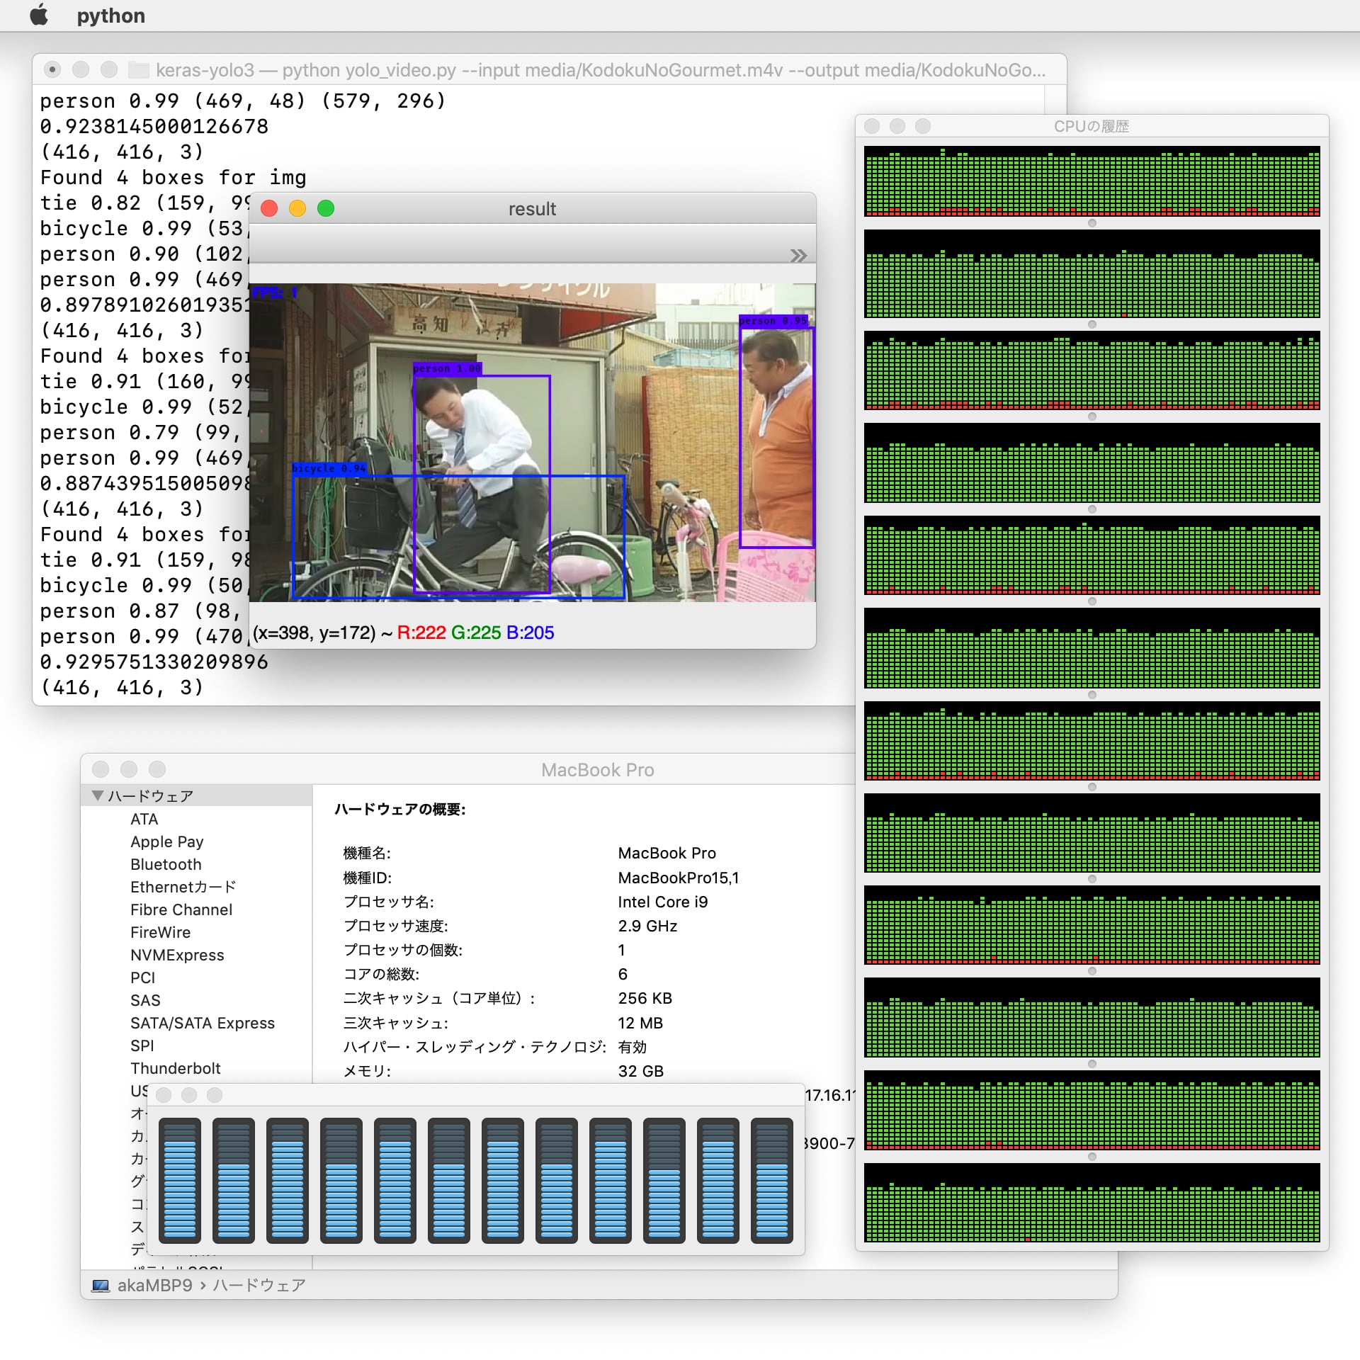This screenshot has height=1360, width=1360.
Task: Click the CPUの履歴 window title bar
Action: coord(1091,126)
